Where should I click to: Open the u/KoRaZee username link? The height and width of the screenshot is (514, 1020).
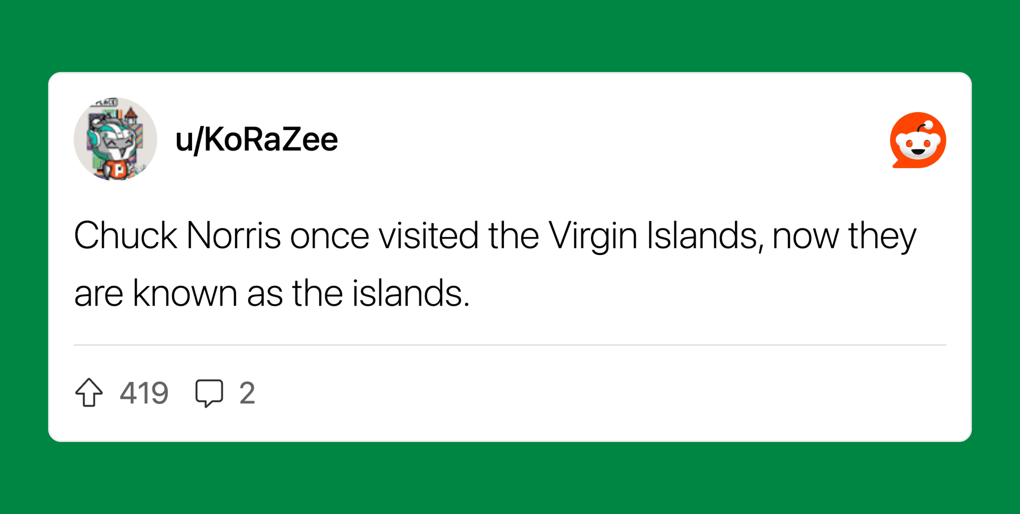(257, 140)
